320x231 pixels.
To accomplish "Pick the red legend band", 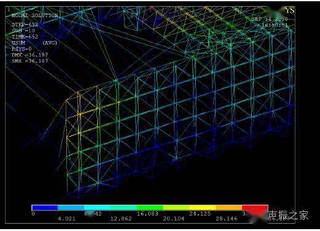I will pyautogui.click(x=255, y=208).
